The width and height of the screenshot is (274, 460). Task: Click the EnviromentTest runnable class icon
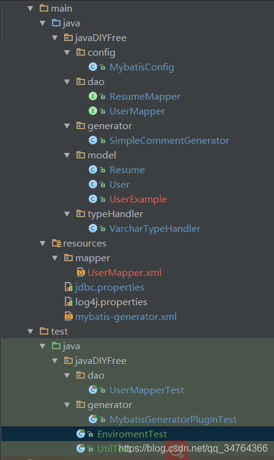[x=81, y=434]
